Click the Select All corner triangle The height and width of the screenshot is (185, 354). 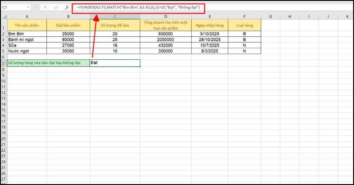click(4, 16)
